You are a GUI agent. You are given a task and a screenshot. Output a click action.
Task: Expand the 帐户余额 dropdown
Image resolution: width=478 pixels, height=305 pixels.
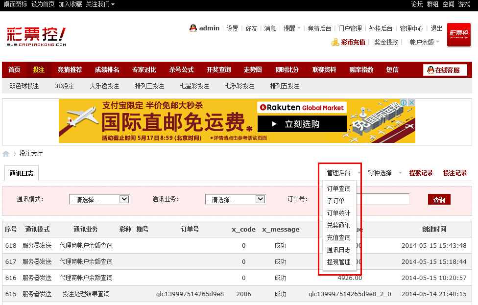(424, 42)
